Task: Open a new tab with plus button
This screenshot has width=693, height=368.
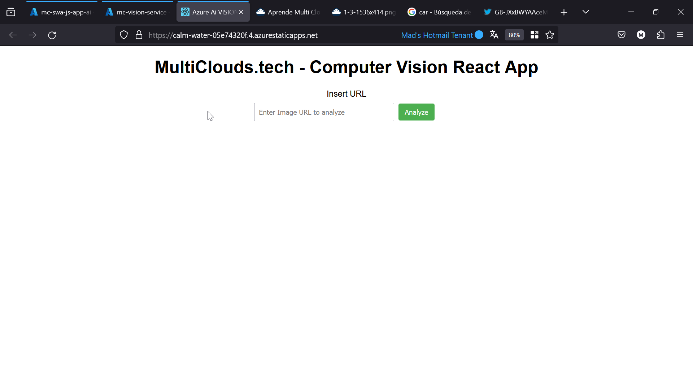Action: point(564,12)
